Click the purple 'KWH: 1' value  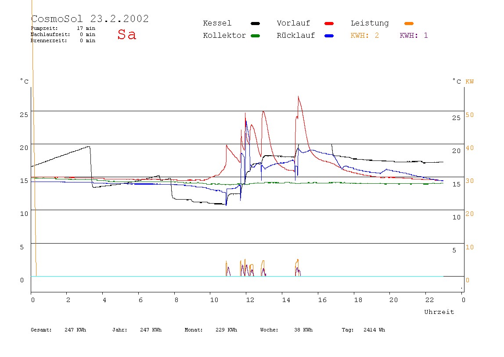tap(414, 36)
